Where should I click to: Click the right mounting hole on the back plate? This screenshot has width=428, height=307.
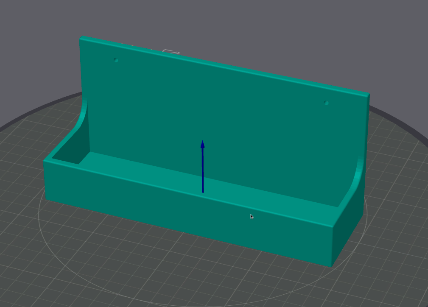pos(326,103)
